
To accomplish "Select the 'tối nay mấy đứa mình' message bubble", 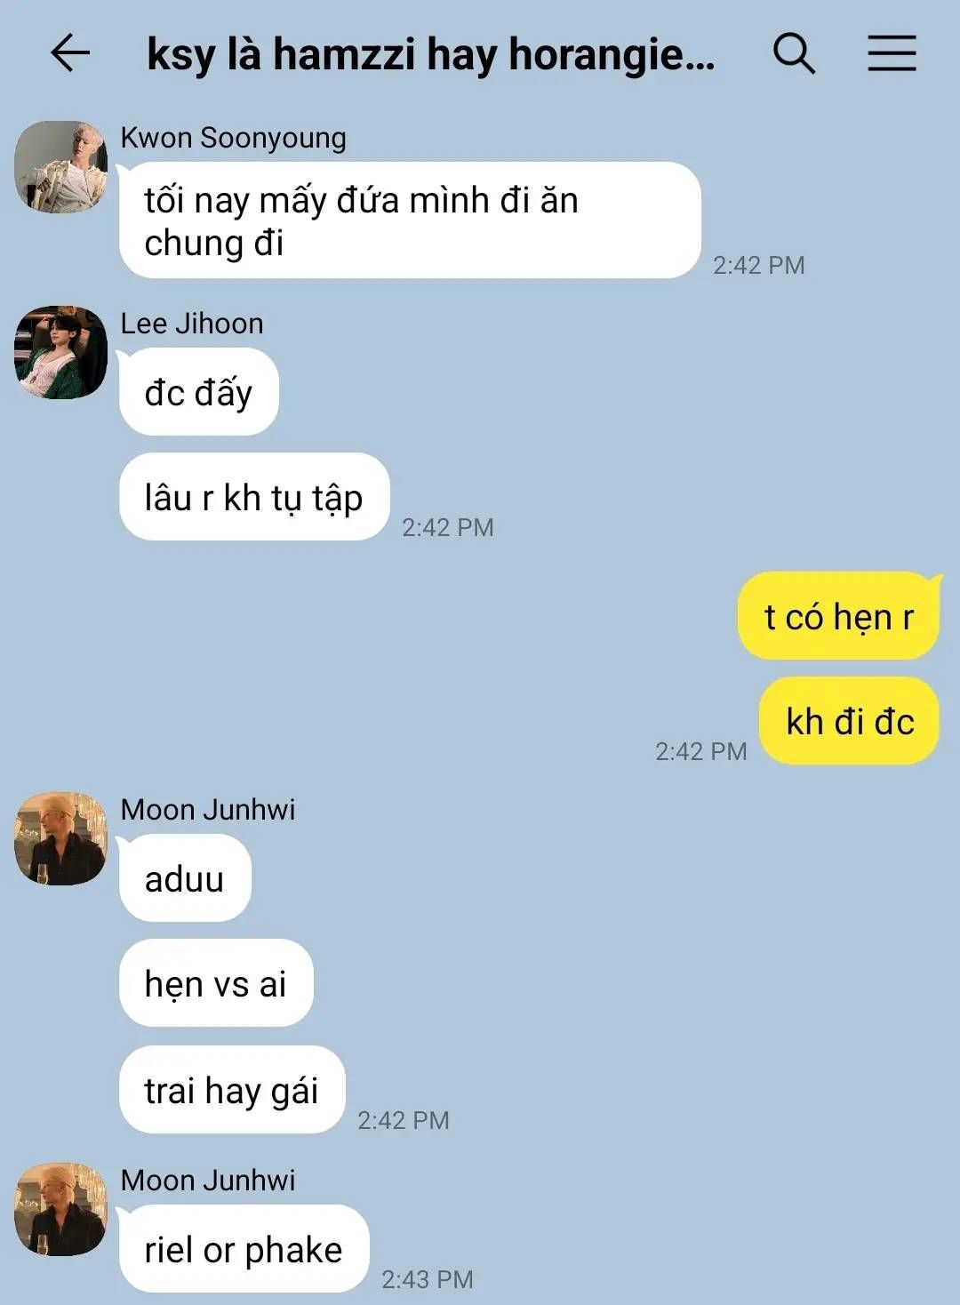I will pos(410,220).
